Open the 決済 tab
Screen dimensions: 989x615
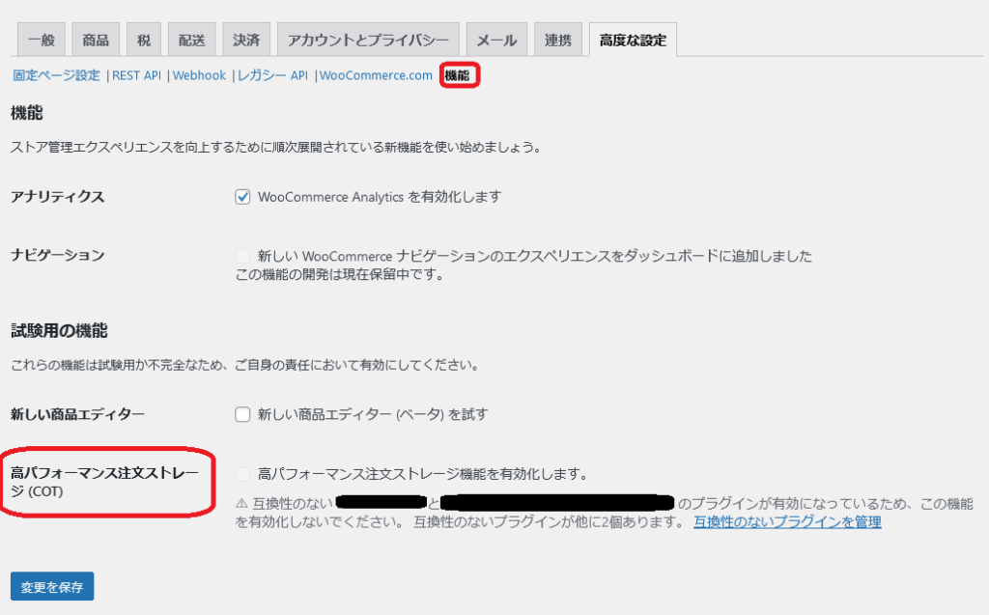point(246,41)
